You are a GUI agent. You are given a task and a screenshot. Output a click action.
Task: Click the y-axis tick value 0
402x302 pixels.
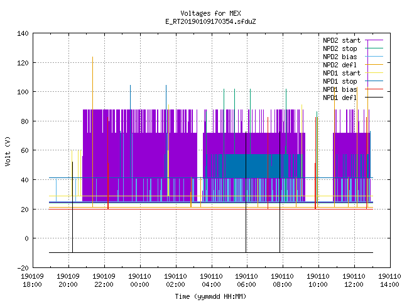(x=26, y=238)
